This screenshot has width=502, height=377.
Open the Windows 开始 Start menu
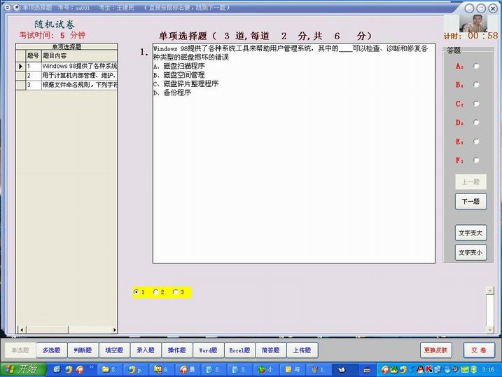[23, 369]
